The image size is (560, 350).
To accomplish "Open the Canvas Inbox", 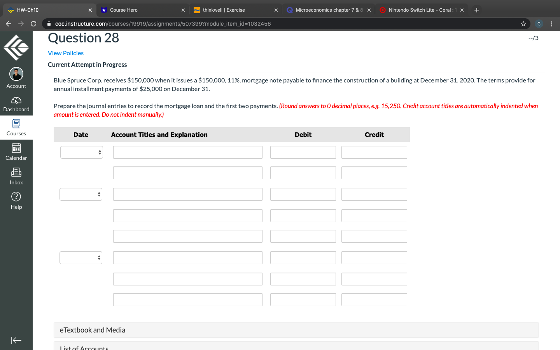I will tap(16, 176).
